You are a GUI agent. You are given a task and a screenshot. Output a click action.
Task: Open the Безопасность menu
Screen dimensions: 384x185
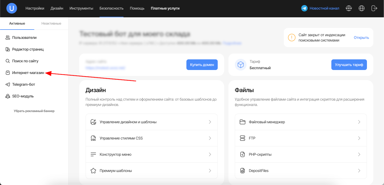(x=111, y=8)
